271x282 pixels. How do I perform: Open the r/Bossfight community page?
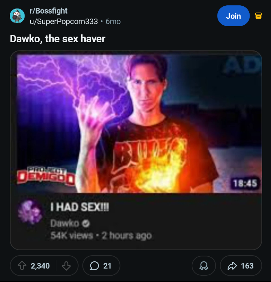(x=49, y=10)
